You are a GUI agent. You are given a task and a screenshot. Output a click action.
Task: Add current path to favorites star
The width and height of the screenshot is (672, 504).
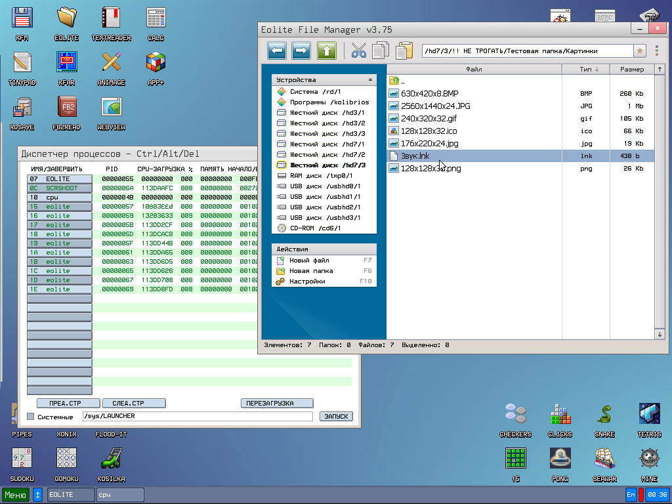[640, 51]
